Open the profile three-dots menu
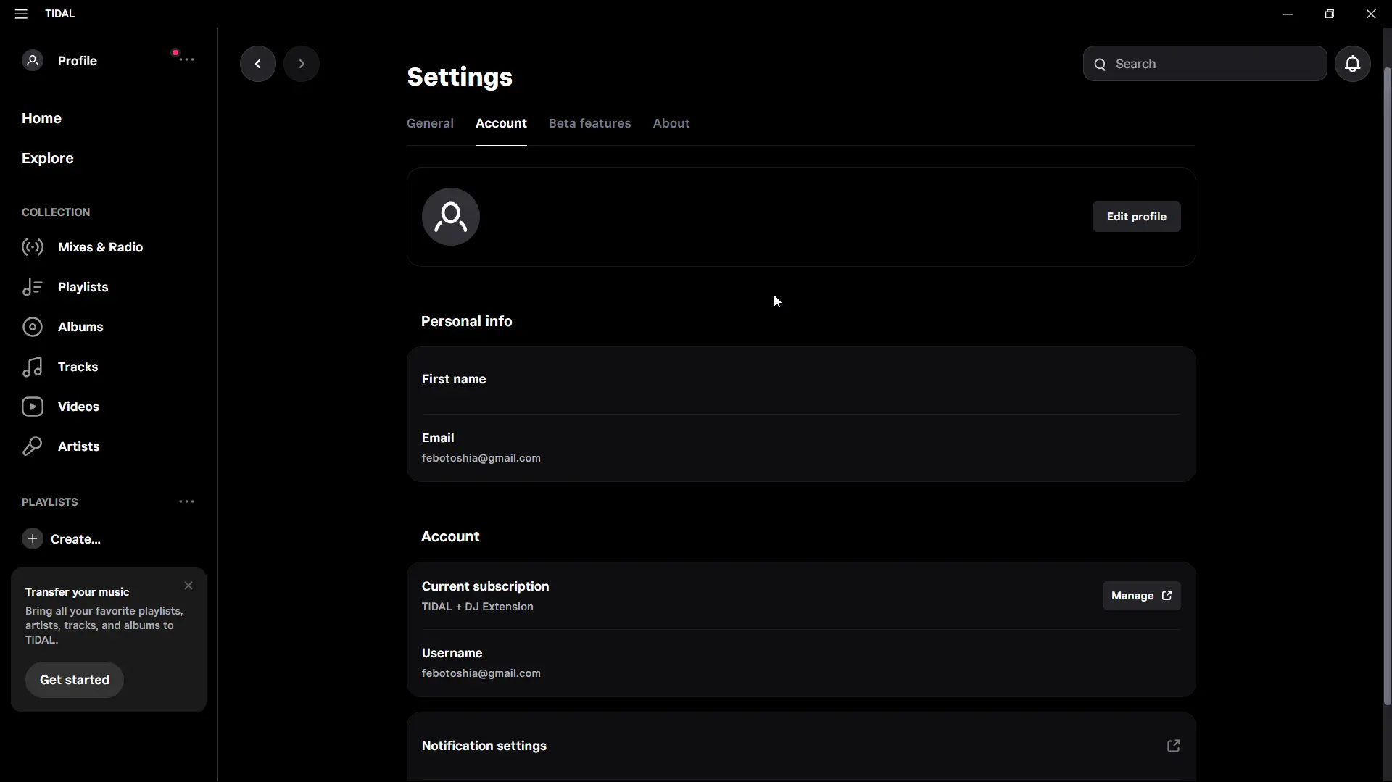Image resolution: width=1392 pixels, height=782 pixels. [186, 59]
